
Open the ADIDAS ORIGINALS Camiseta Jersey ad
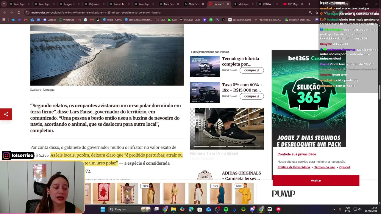click(x=241, y=175)
